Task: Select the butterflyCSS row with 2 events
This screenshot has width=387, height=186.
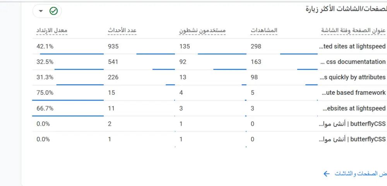Action: (352, 124)
